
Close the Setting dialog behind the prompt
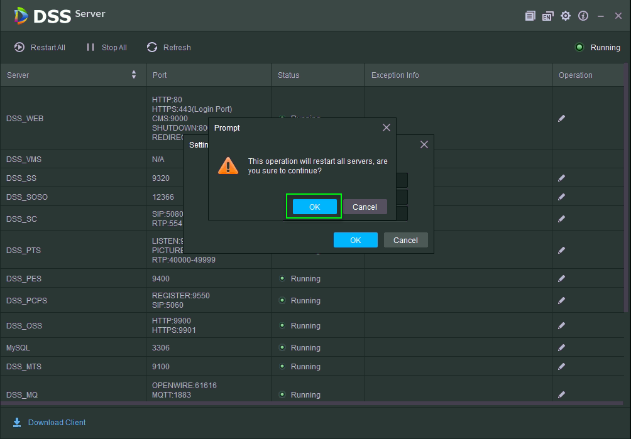coord(424,144)
